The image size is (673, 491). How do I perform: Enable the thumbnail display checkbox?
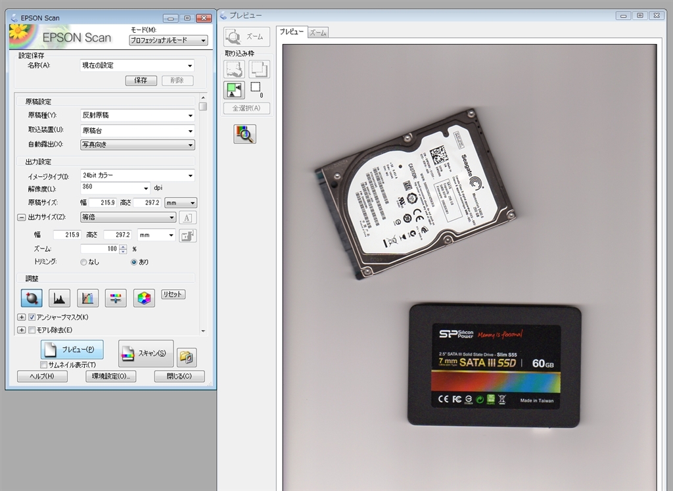(x=43, y=365)
